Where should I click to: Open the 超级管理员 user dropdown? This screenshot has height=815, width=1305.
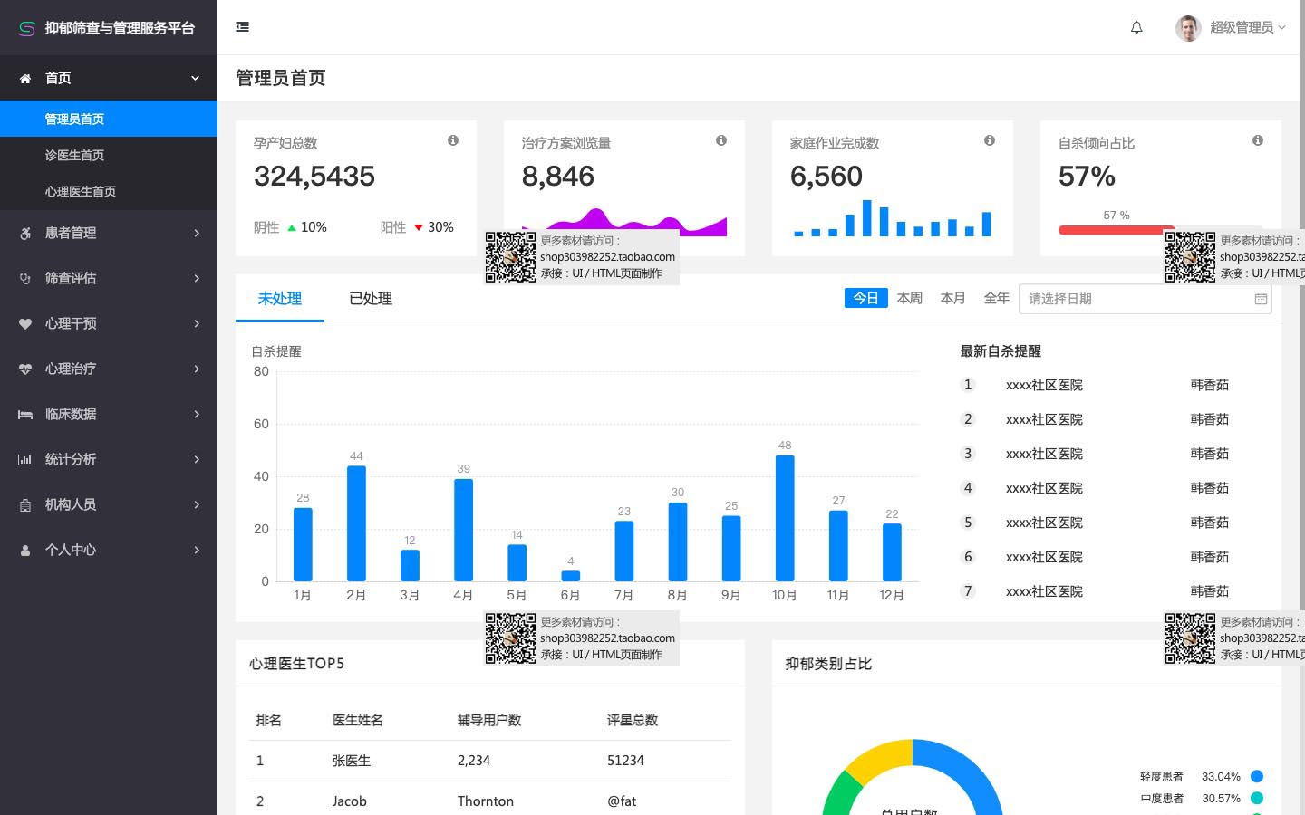pos(1231,27)
